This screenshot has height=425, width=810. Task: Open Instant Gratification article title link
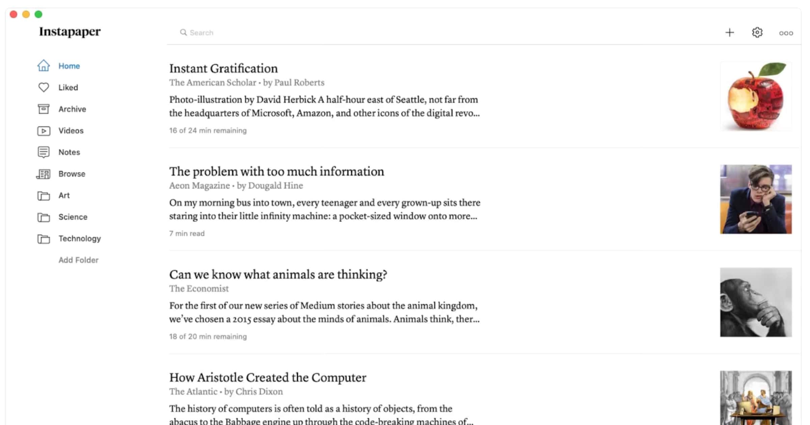(x=223, y=67)
